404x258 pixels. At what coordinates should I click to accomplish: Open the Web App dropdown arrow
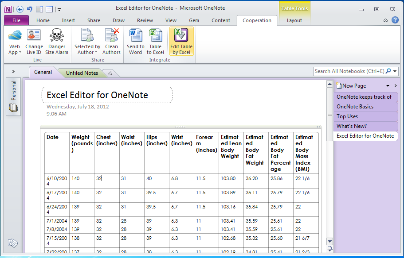(20, 53)
